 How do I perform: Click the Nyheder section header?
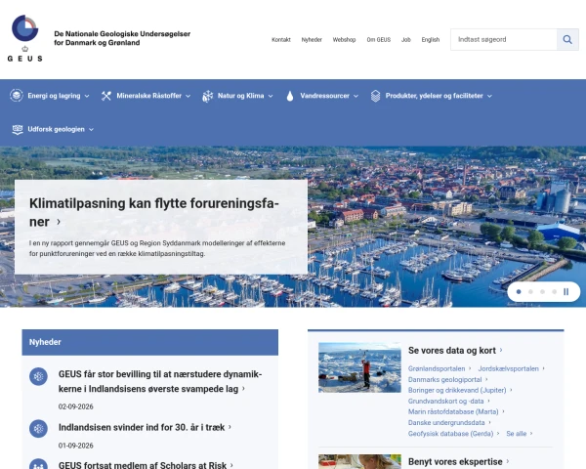coord(149,342)
